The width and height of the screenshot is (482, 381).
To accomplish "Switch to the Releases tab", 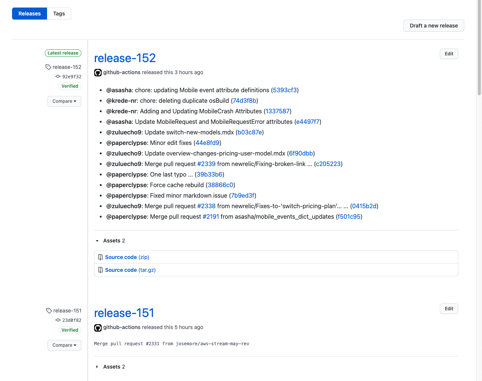I will pyautogui.click(x=29, y=14).
